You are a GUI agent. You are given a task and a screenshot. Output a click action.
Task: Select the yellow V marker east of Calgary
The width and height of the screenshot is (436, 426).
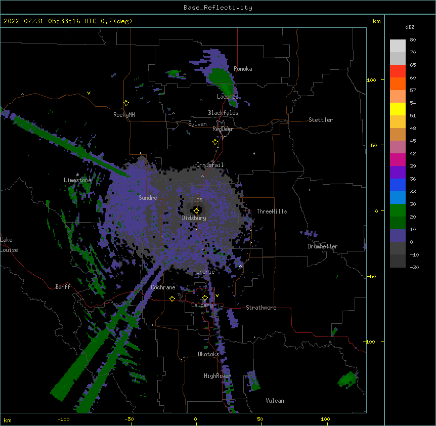pos(217,295)
